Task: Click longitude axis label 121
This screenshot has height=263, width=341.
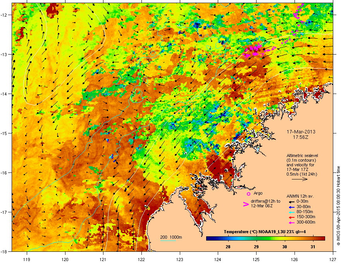Action: click(x=103, y=259)
